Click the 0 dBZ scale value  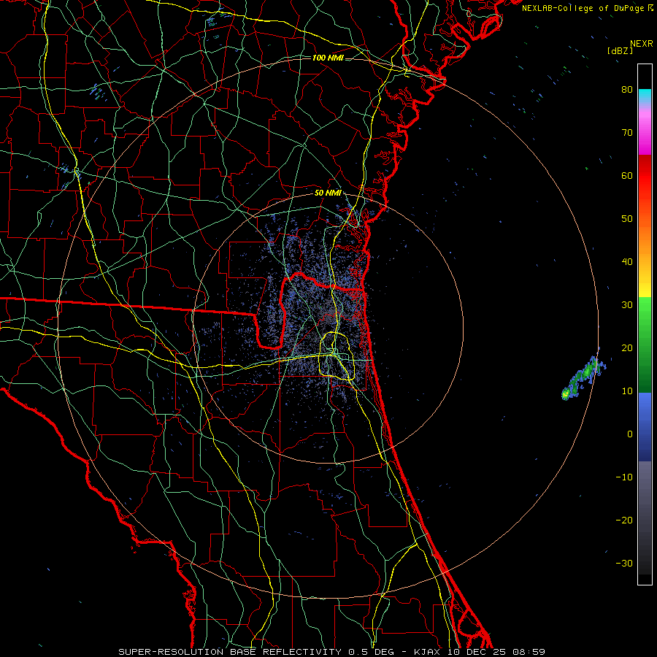pos(630,434)
